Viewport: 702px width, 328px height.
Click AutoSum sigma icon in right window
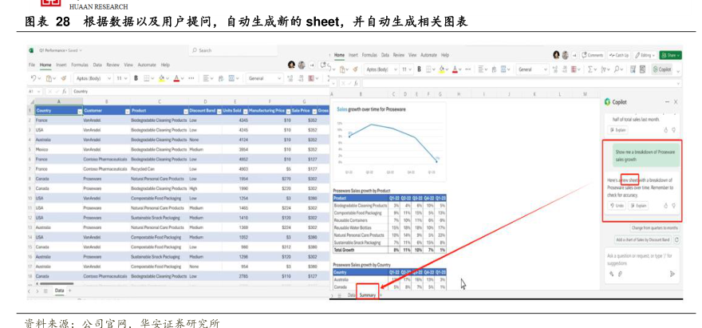(591, 69)
